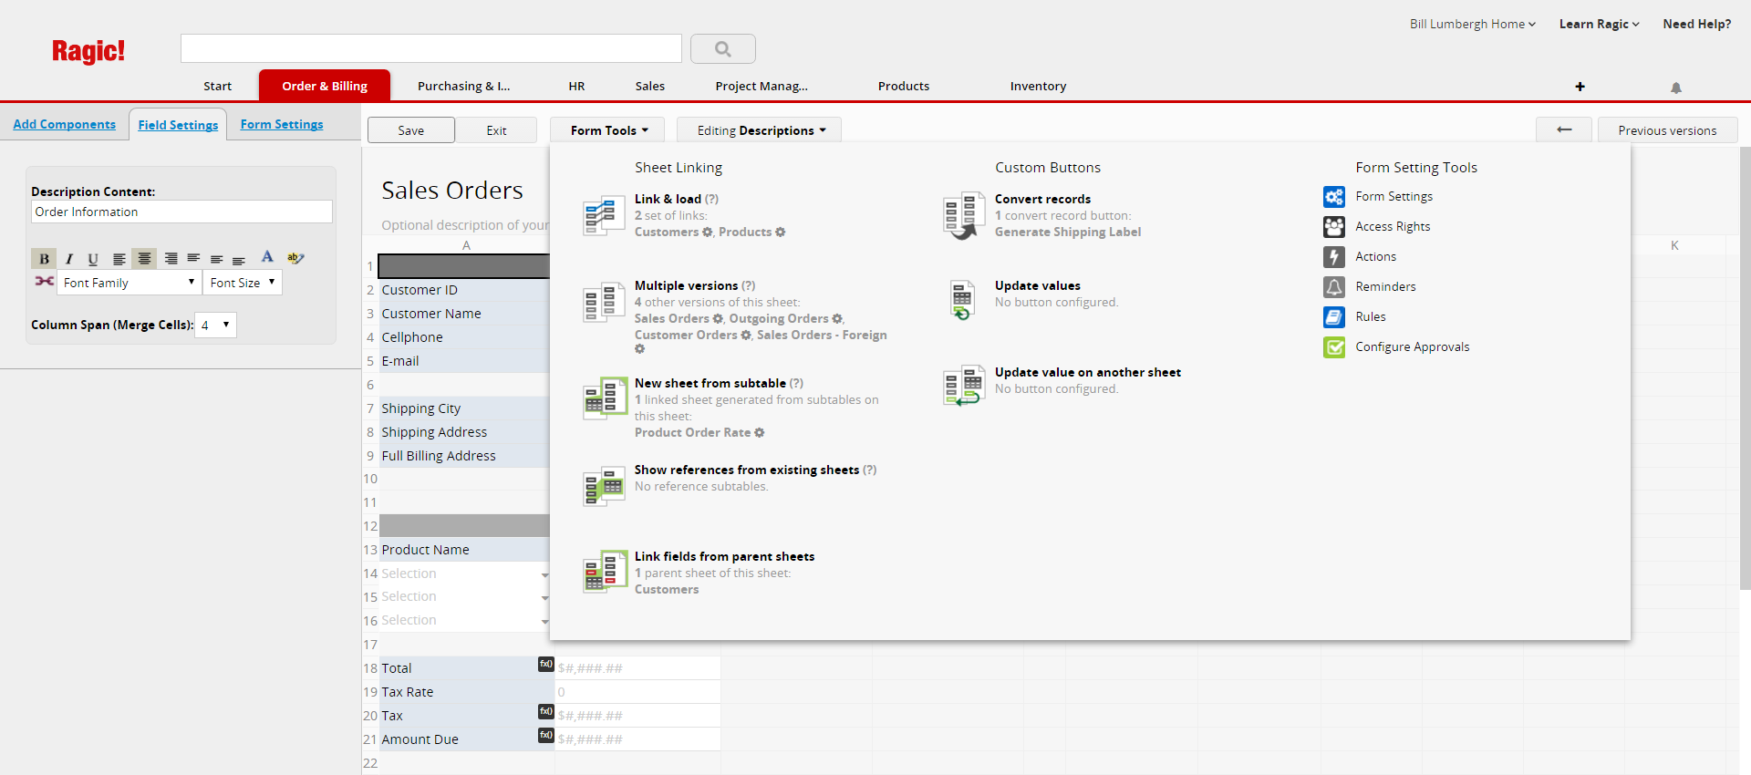Click the Configure Approvals checkmark icon
1751x775 pixels.
[x=1334, y=347]
